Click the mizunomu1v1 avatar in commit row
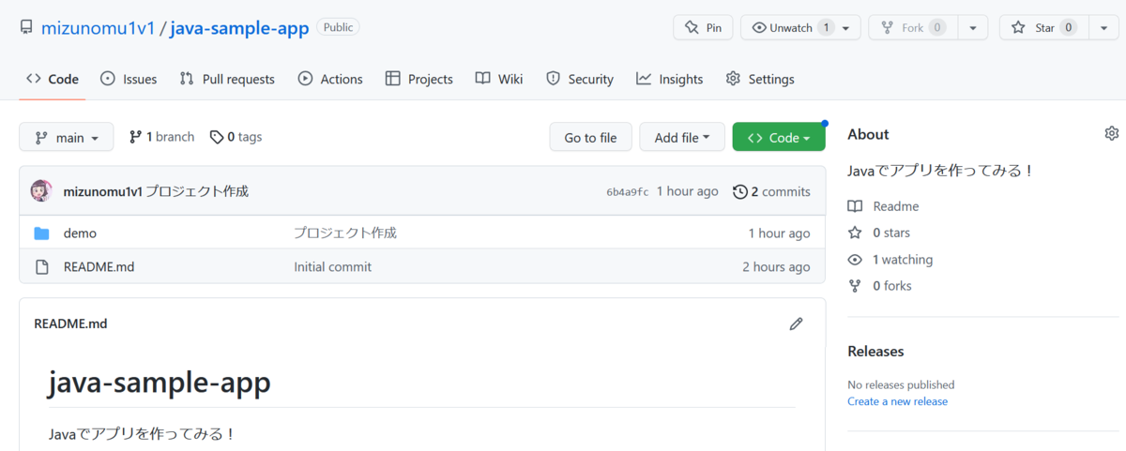 coord(41,191)
